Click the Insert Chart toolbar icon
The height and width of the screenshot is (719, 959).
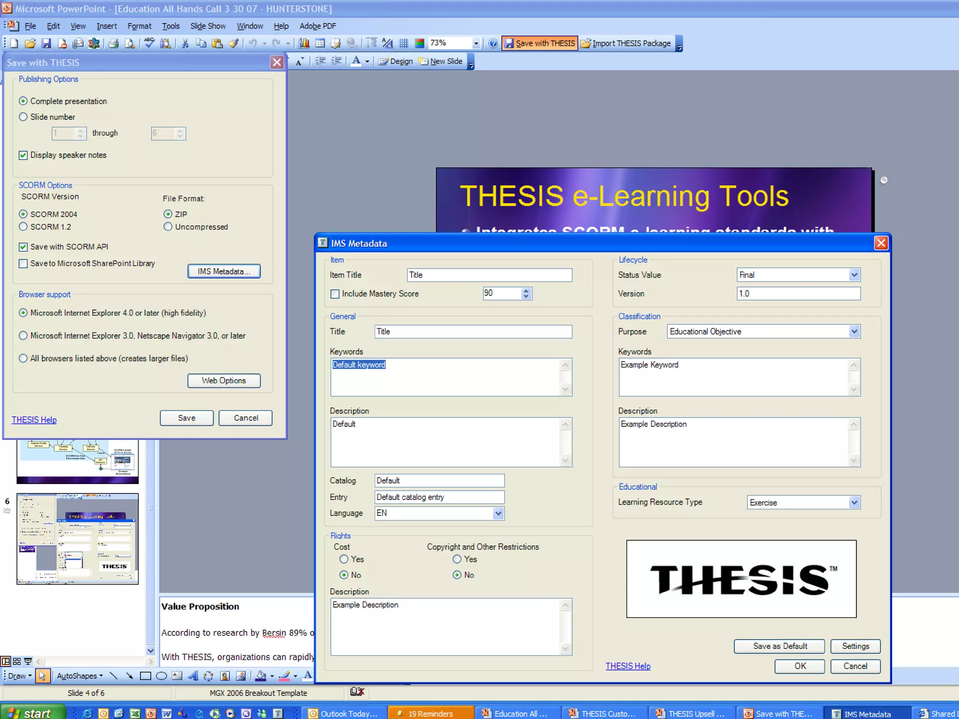(x=304, y=43)
